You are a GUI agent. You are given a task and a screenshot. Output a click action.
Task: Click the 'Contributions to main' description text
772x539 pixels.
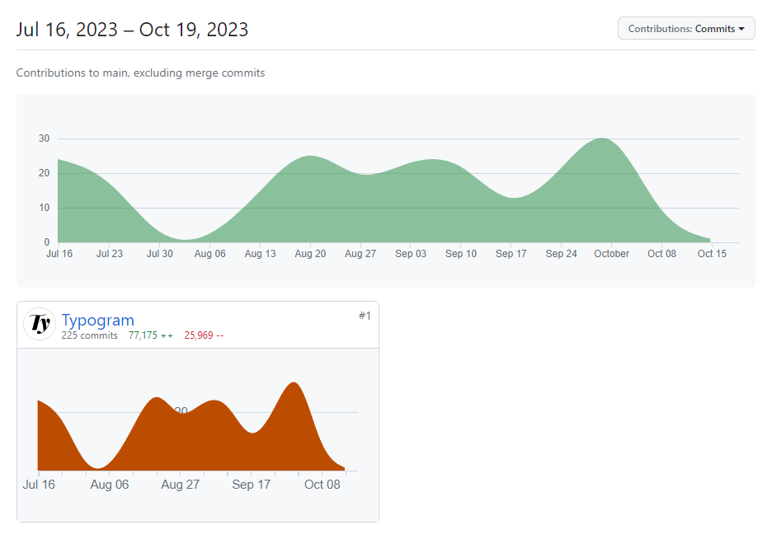[x=140, y=73]
